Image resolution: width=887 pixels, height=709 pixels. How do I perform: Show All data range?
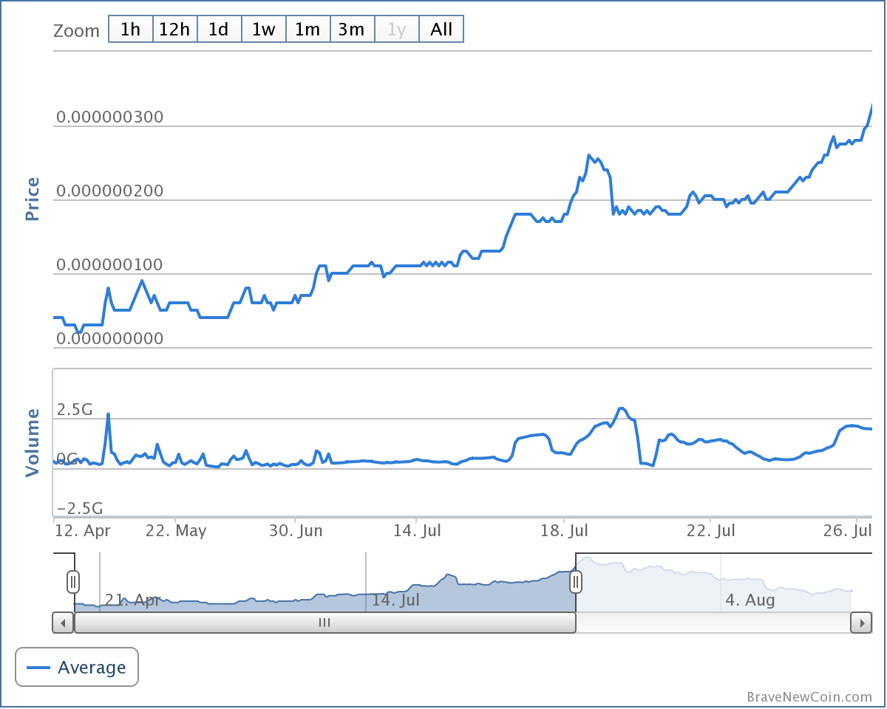(x=441, y=30)
